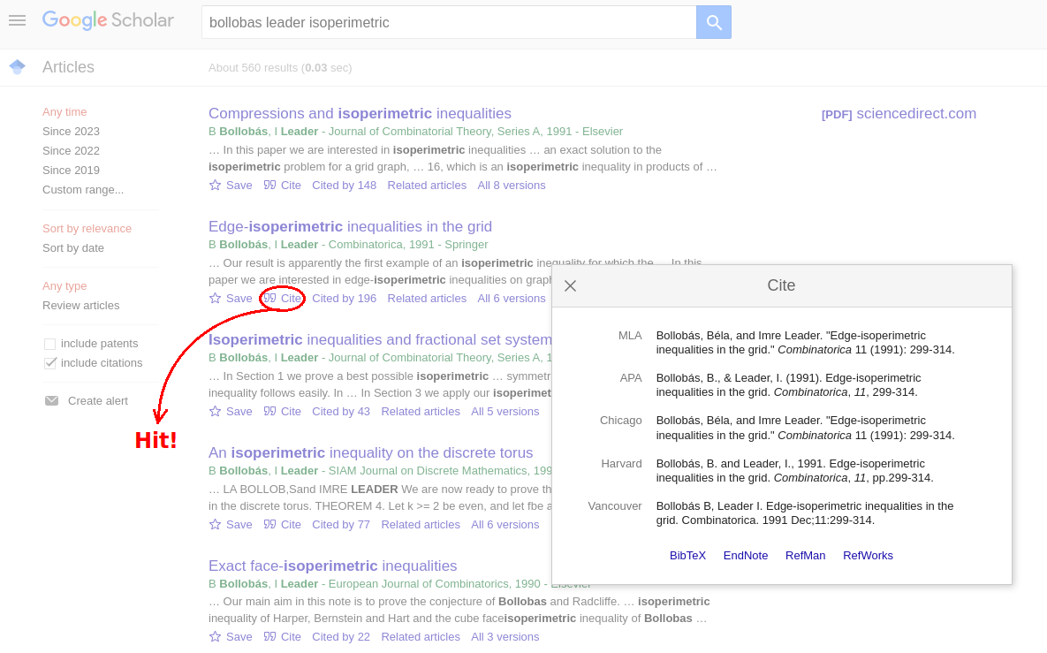Click into the search query field
The width and height of the screenshot is (1047, 653).
[448, 22]
